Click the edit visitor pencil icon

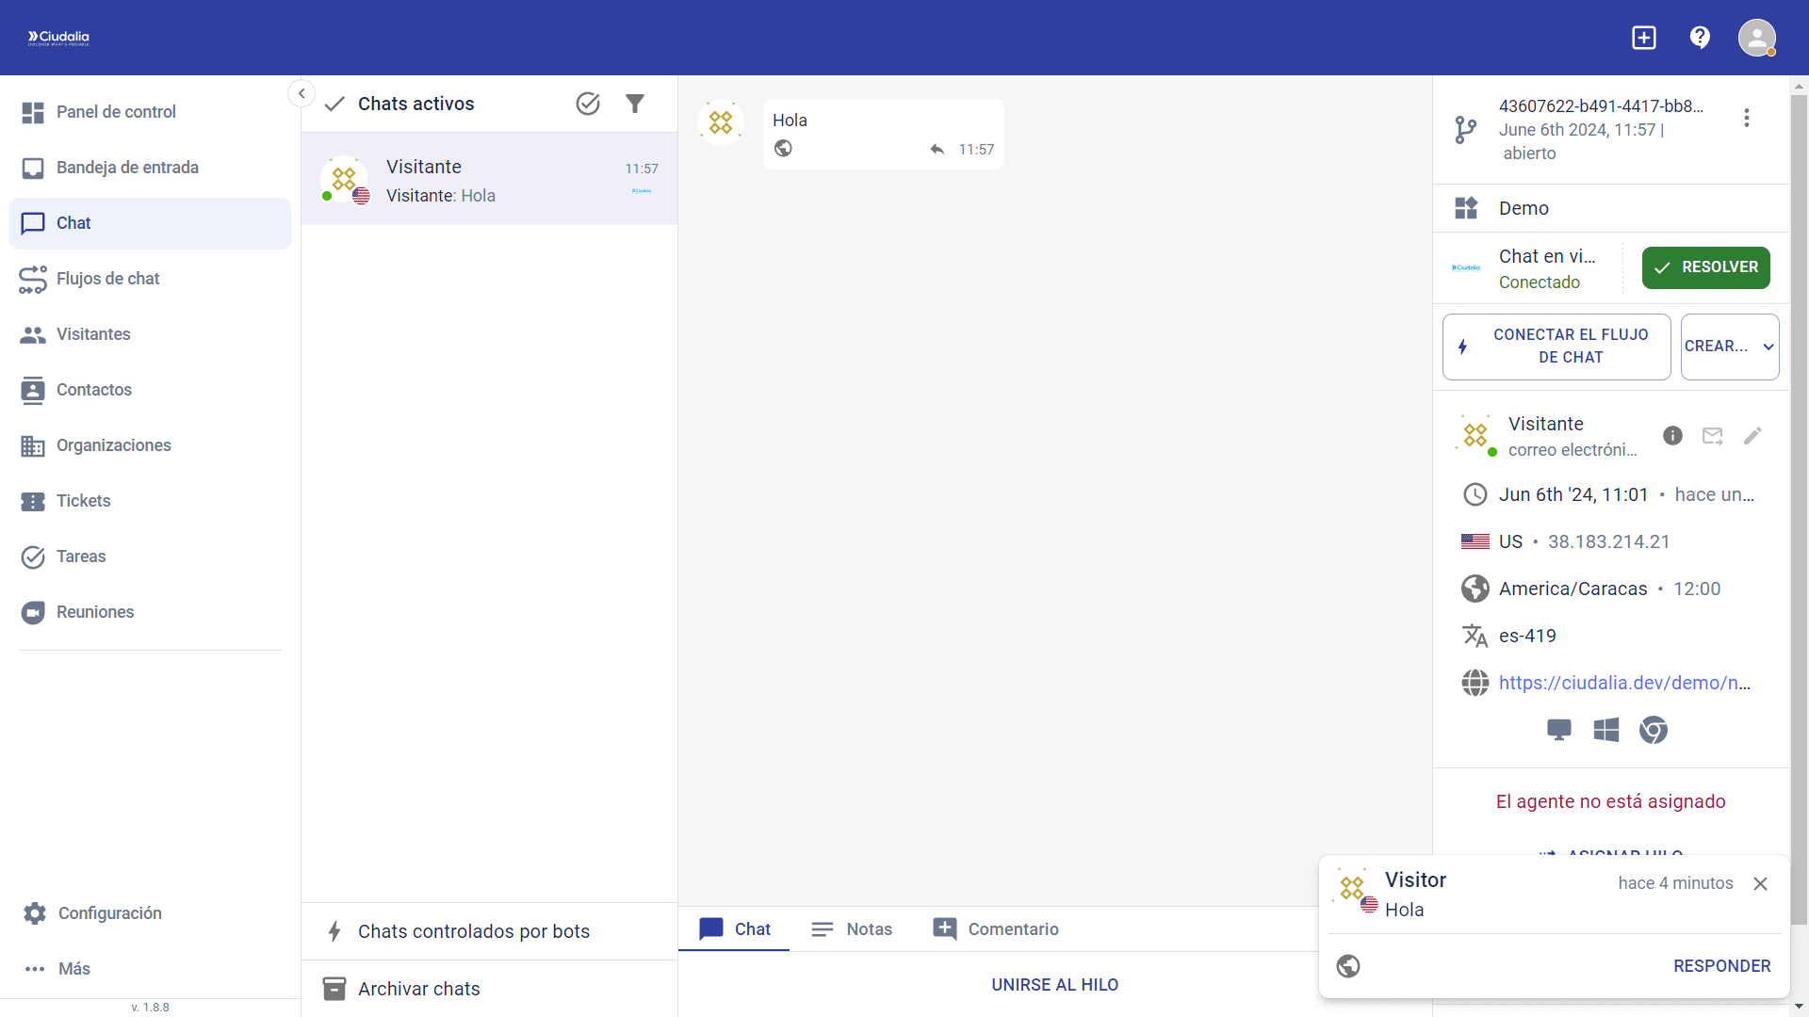click(x=1752, y=435)
